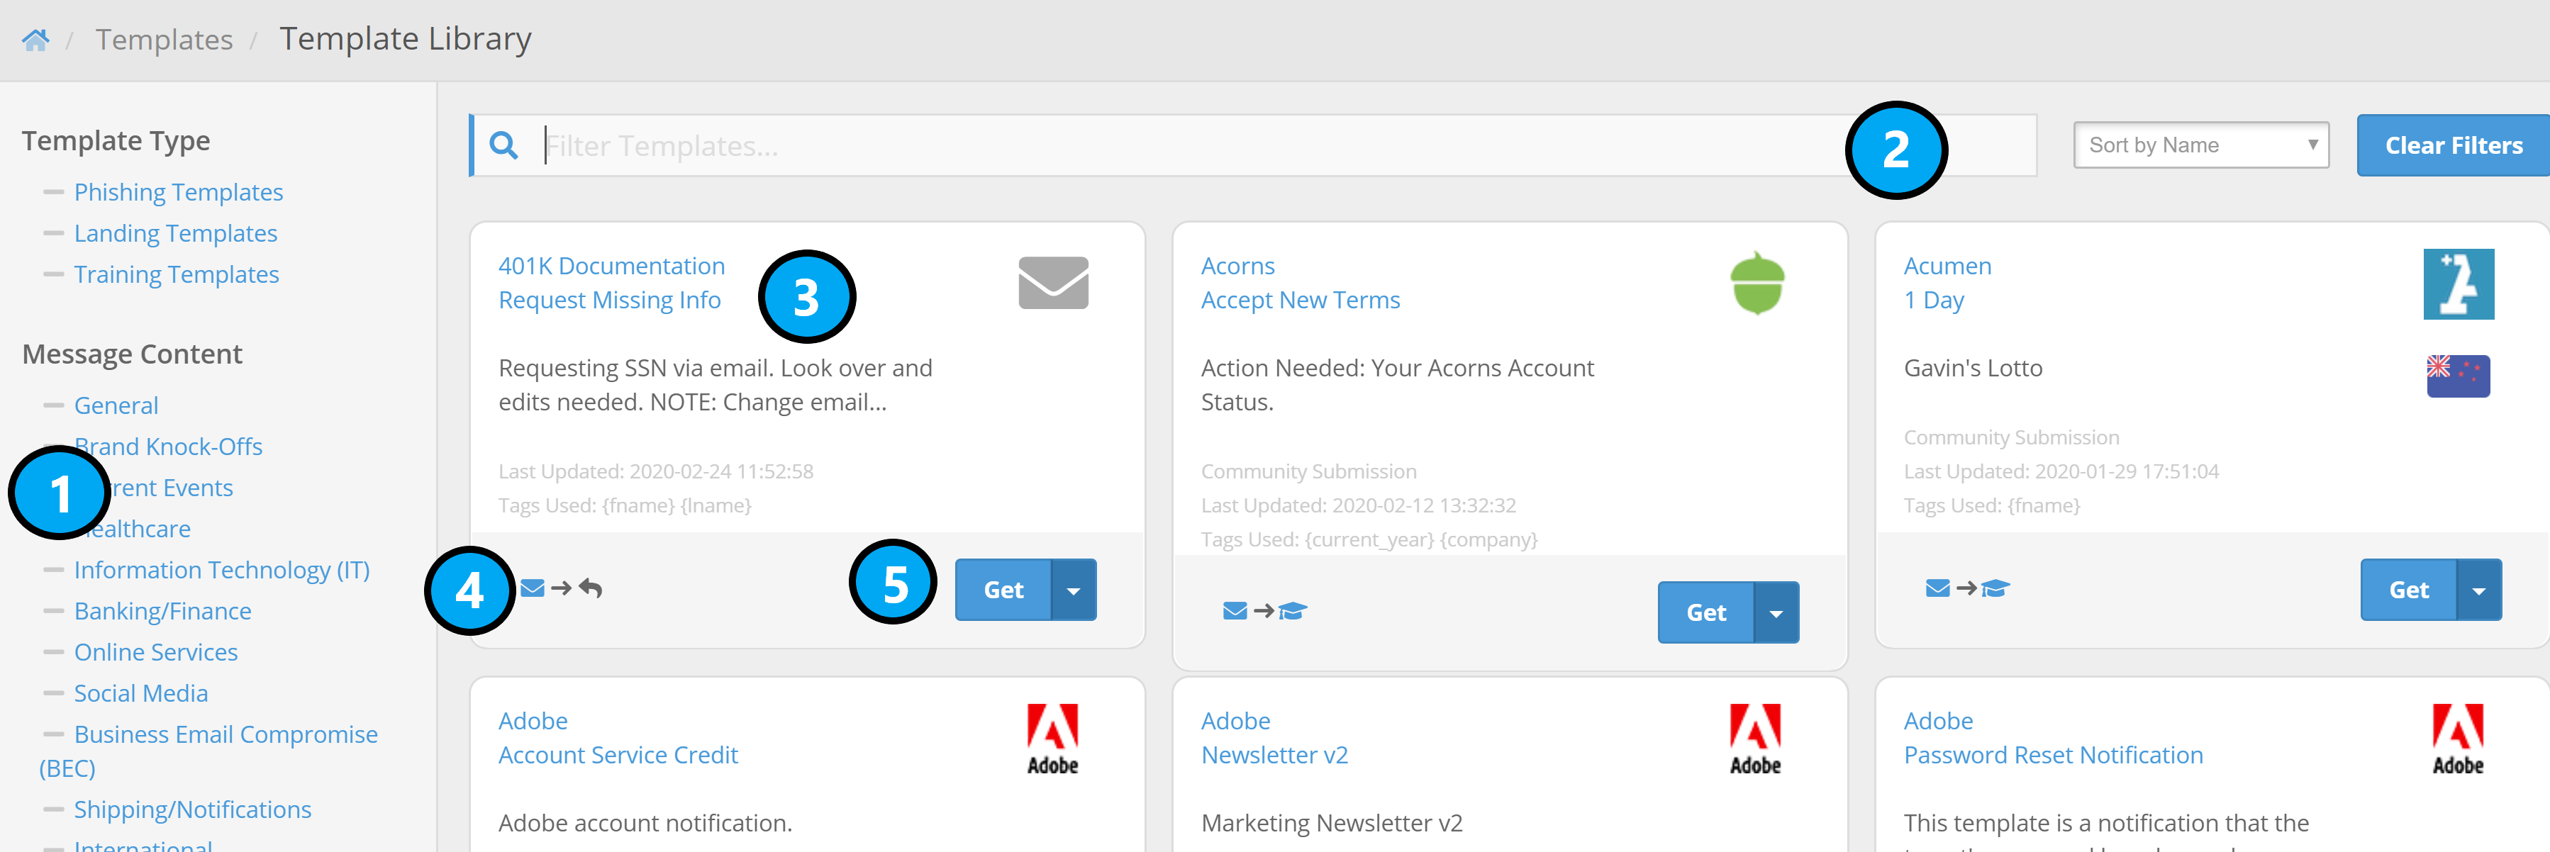Go to Templates in the breadcrumb

(165, 40)
